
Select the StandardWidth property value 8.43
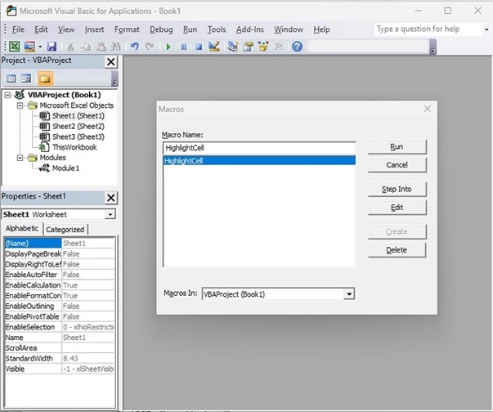(x=88, y=358)
